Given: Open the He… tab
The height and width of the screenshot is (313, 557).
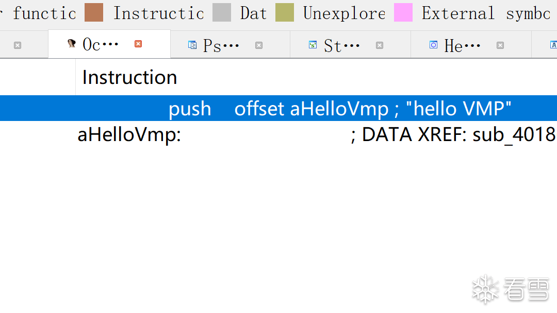Looking at the screenshot, I should (x=463, y=46).
